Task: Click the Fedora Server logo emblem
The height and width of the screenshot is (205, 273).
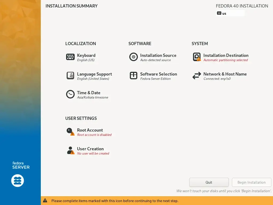Action: pos(18,181)
